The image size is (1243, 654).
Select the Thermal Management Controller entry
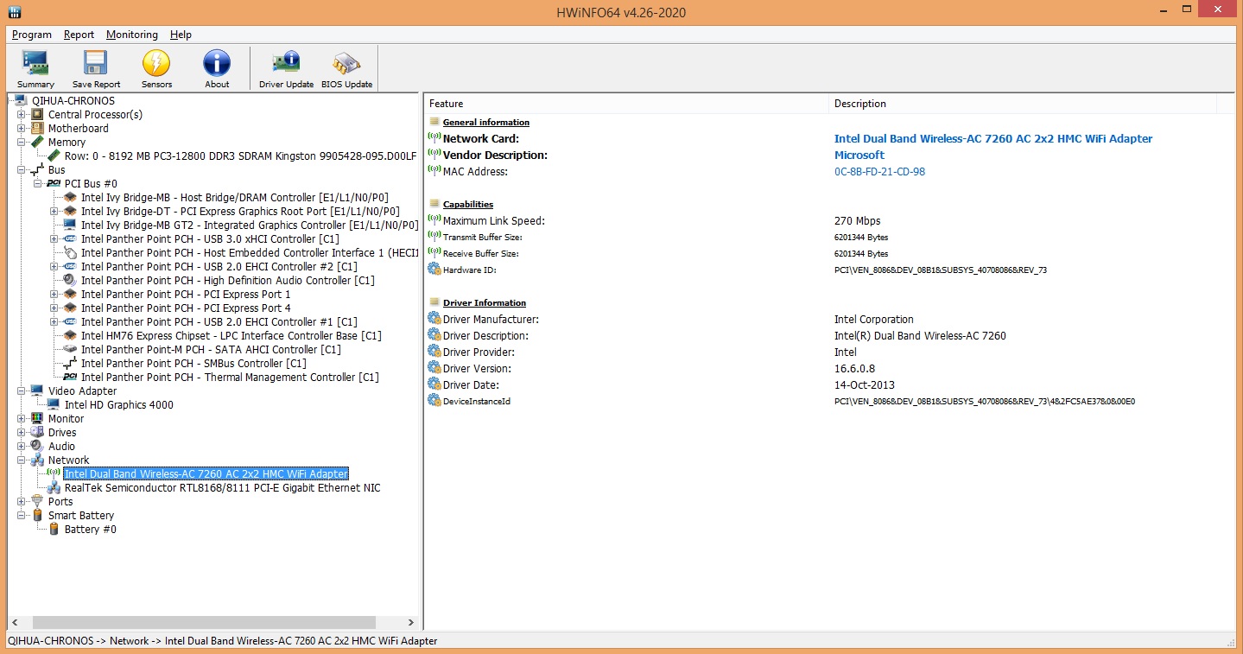[230, 377]
